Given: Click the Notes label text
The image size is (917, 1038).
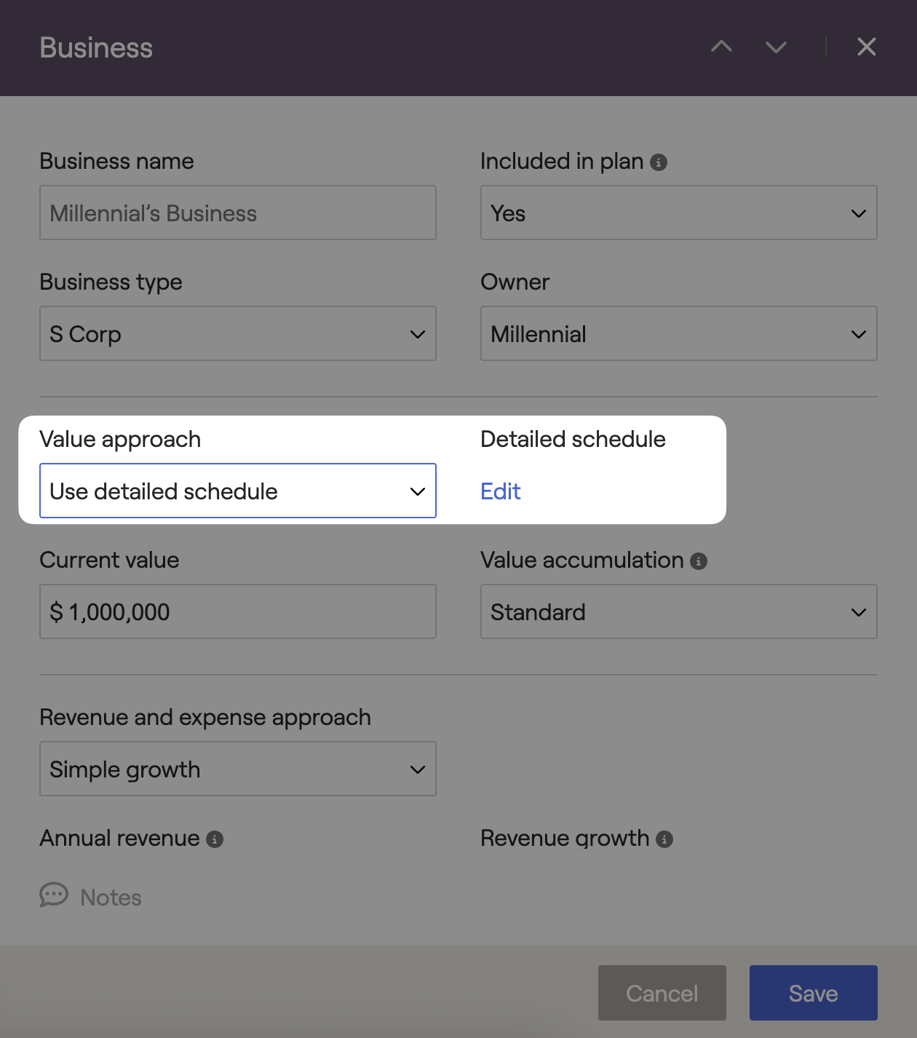Looking at the screenshot, I should pos(111,898).
